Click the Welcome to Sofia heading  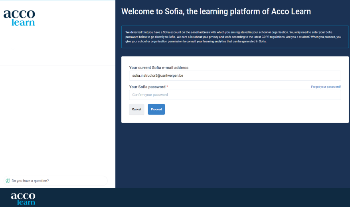(216, 12)
